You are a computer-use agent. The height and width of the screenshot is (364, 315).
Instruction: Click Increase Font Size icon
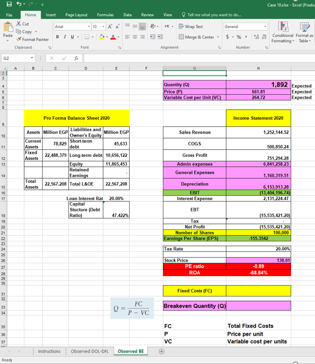click(110, 26)
